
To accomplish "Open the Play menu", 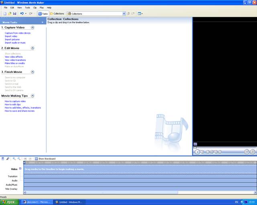I will [42, 8].
